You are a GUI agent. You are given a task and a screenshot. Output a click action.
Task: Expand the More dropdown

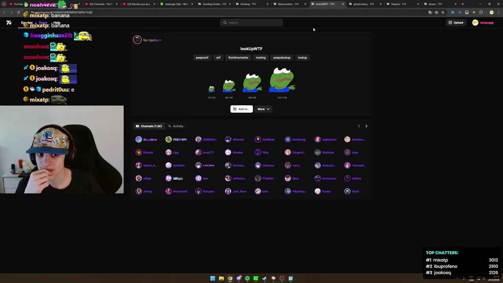[263, 109]
